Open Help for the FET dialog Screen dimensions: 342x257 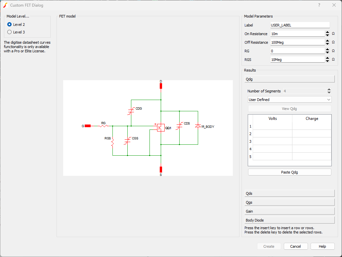coord(322,246)
